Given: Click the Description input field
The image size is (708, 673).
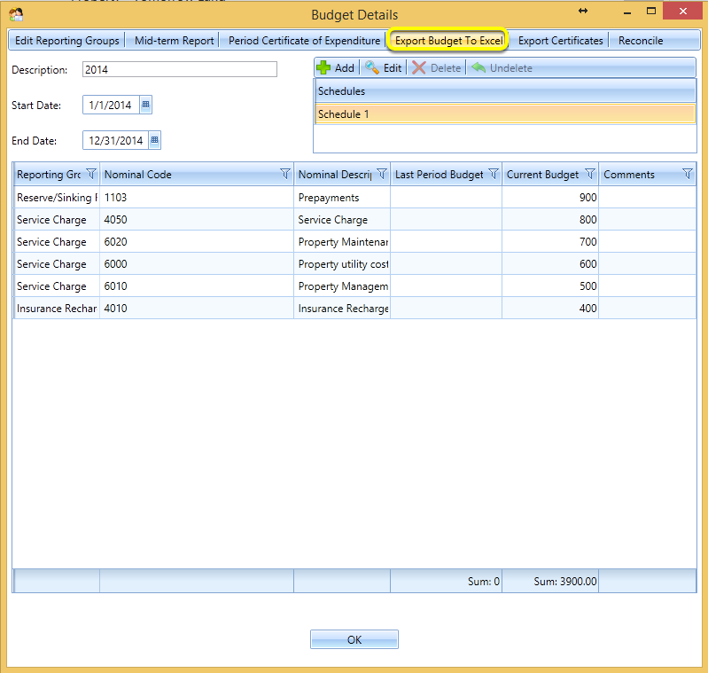Looking at the screenshot, I should pos(180,69).
